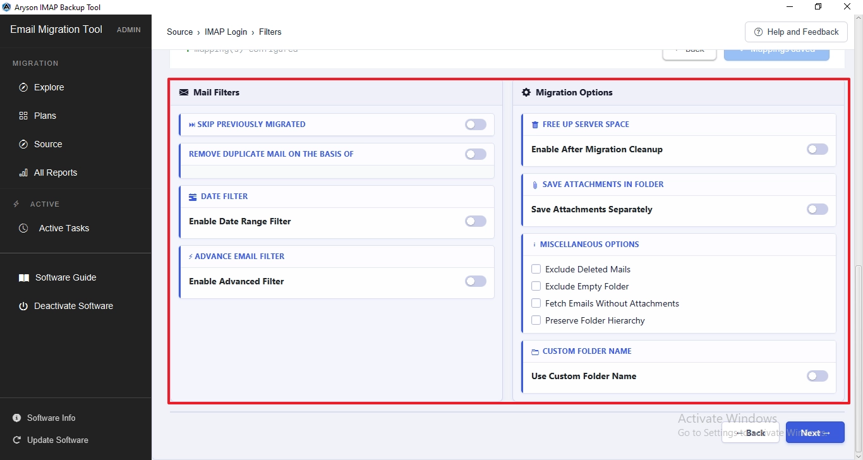Click the All Reports bar chart icon
The height and width of the screenshot is (460, 863).
pyautogui.click(x=23, y=172)
